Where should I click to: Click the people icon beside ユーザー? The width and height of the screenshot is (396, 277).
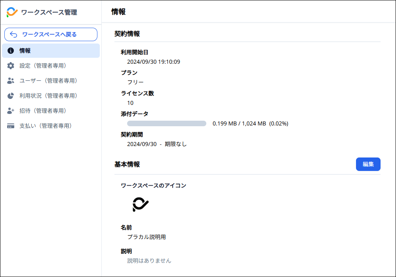(11, 81)
